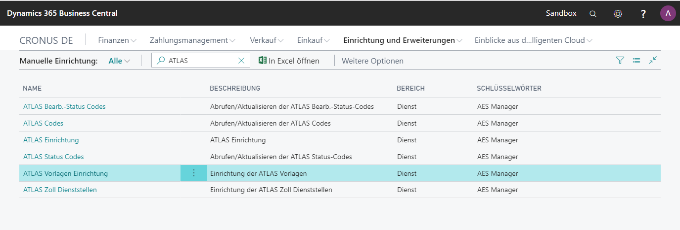Select 'Abrufen/Aktualisieren der ATLAS Bearb.-Status-Codes' cell
Screen dimensions: 680x230
click(x=292, y=106)
